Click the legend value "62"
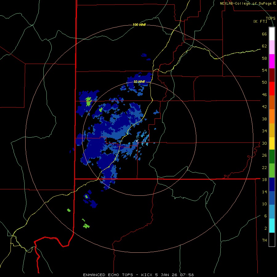 coord(264,46)
